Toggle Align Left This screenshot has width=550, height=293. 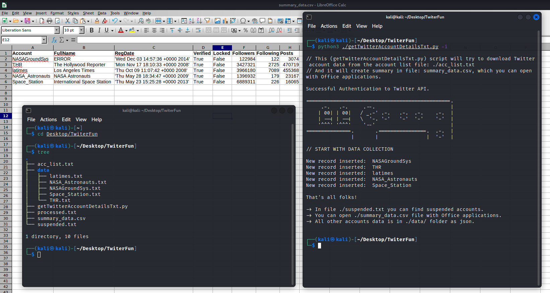point(146,30)
